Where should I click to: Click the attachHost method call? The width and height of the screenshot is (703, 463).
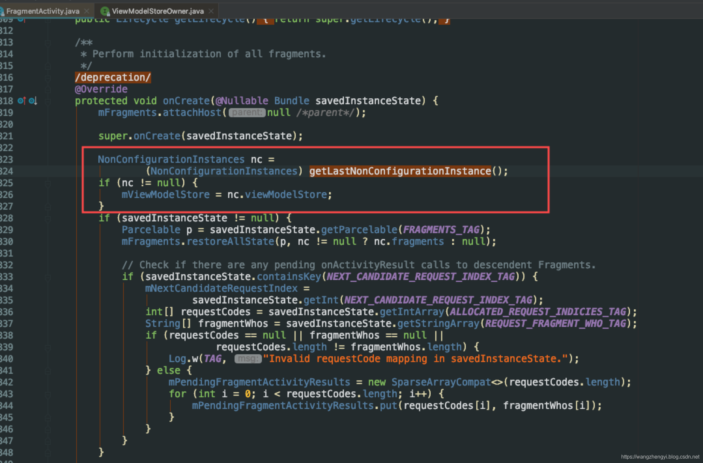point(192,113)
